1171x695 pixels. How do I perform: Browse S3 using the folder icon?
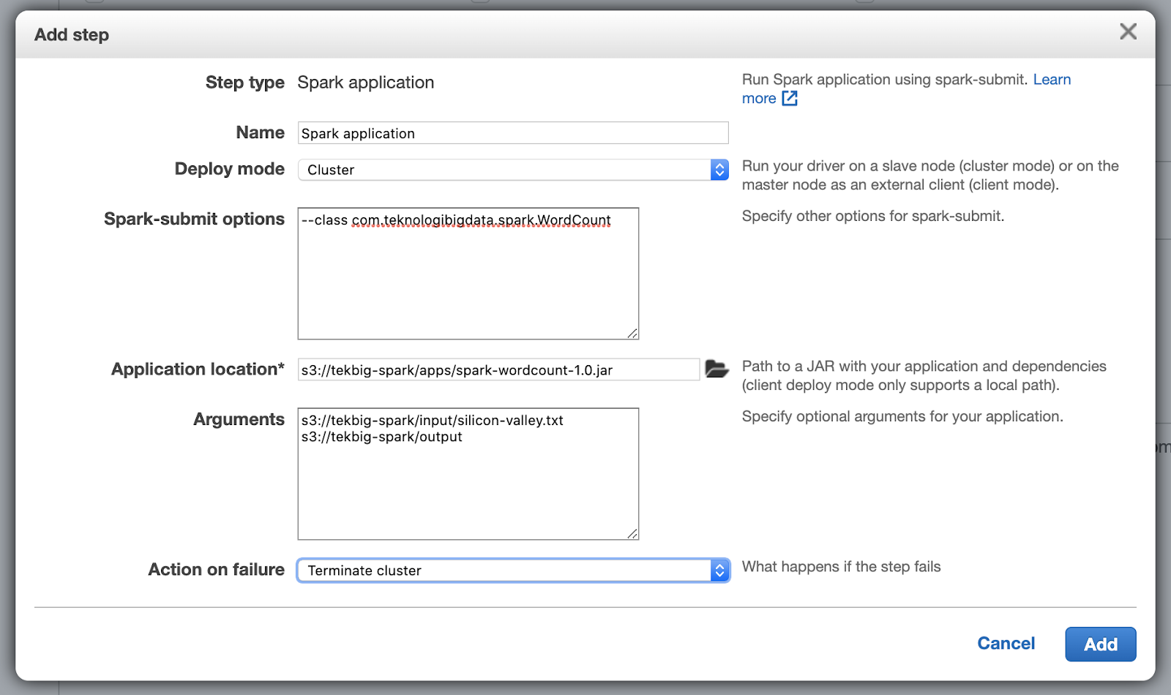point(717,369)
